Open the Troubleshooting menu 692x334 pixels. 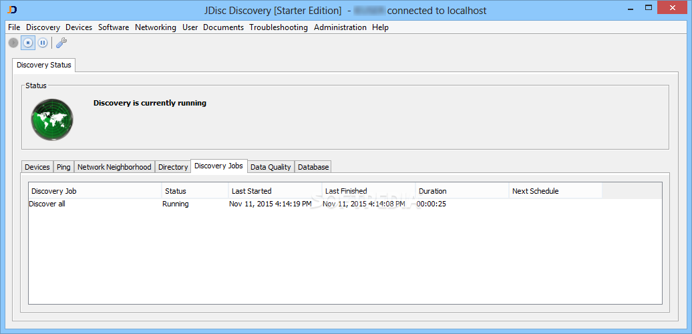click(279, 27)
